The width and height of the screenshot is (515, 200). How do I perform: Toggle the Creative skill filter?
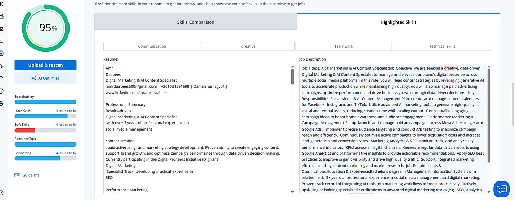[x=248, y=46]
